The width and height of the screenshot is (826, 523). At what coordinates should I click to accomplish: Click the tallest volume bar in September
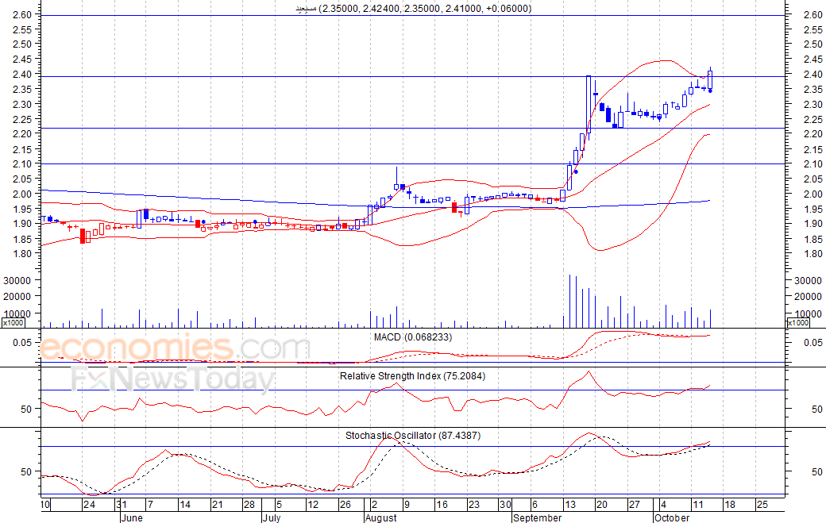click(569, 301)
